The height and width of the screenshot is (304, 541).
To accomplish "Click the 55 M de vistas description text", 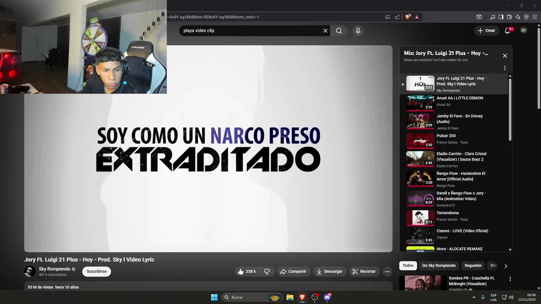I will tap(53, 287).
